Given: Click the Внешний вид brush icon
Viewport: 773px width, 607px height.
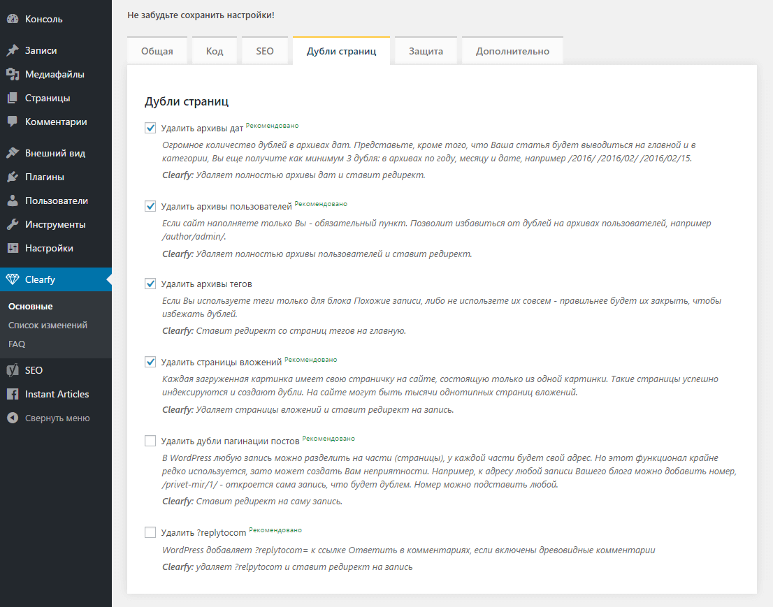Looking at the screenshot, I should (13, 153).
